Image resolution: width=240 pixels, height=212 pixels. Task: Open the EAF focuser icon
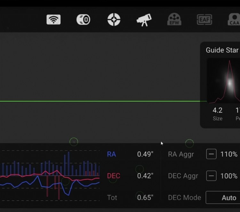(x=204, y=20)
